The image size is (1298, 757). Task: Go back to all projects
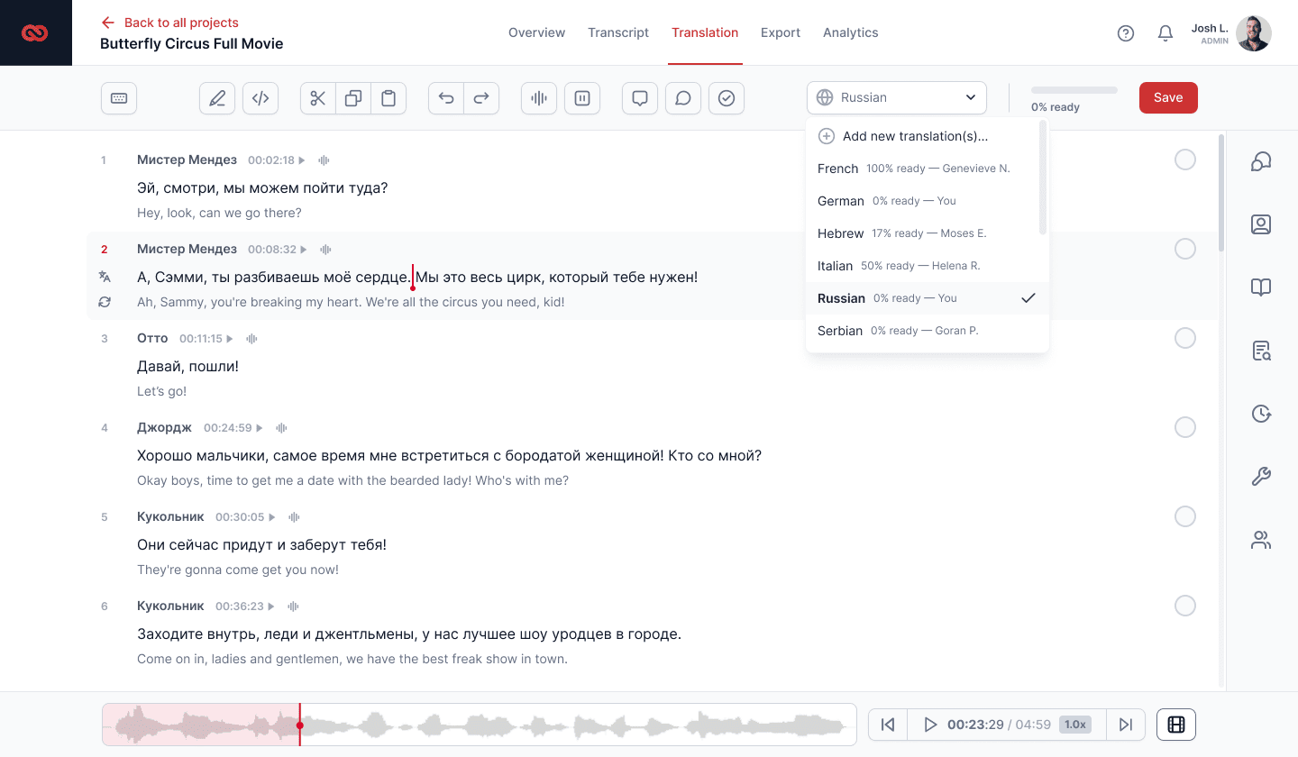coord(169,23)
